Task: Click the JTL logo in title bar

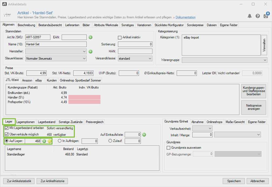Action: pyautogui.click(x=5, y=4)
